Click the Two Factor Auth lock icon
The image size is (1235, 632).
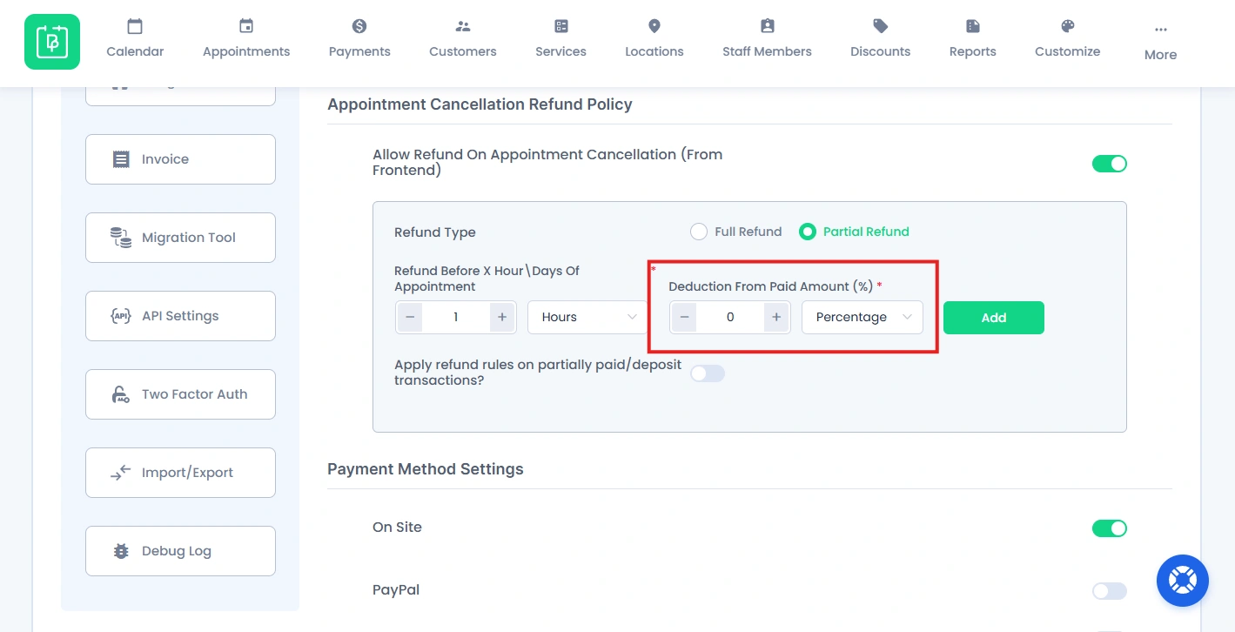(121, 394)
